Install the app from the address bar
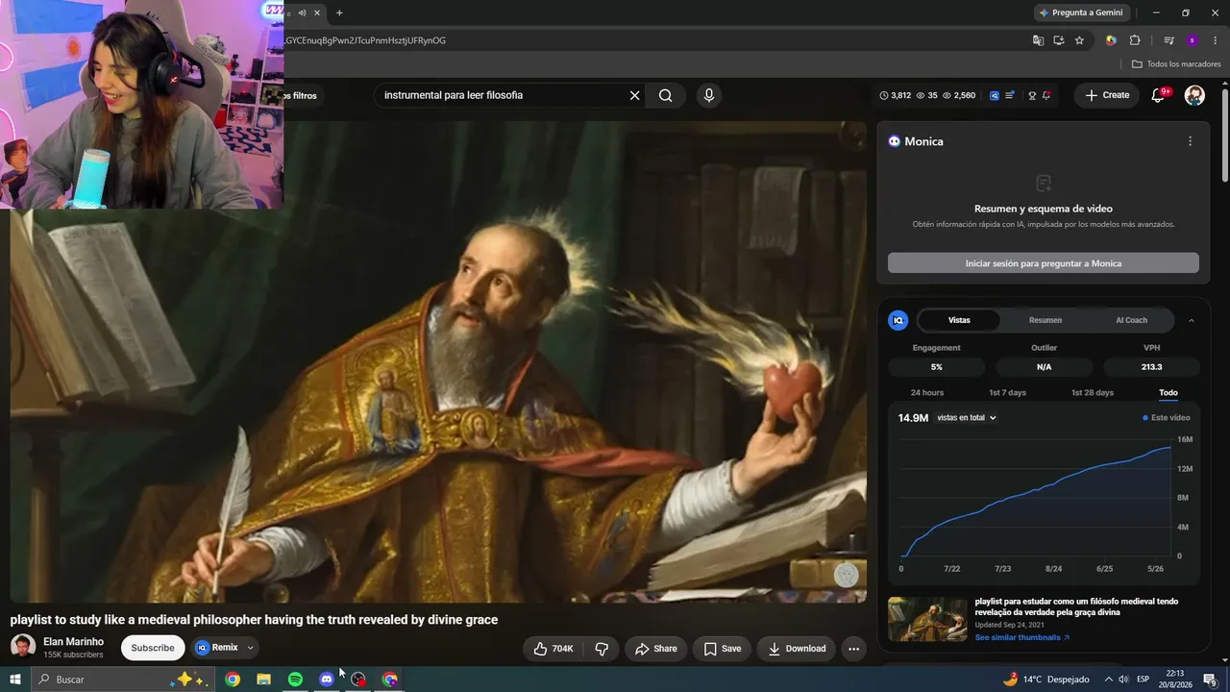This screenshot has width=1230, height=692. 1059,40
